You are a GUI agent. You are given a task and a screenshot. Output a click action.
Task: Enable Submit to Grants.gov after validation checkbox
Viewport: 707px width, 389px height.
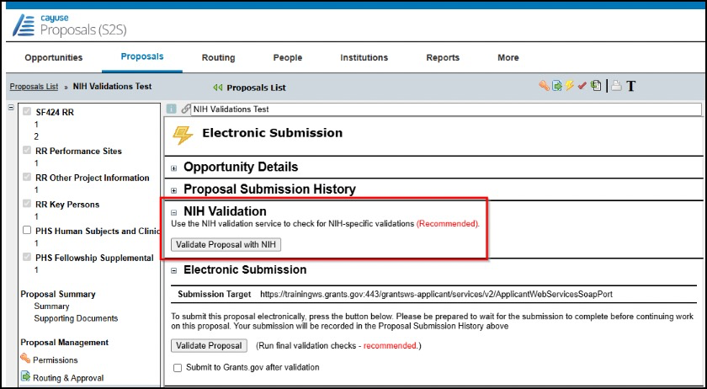tap(177, 367)
